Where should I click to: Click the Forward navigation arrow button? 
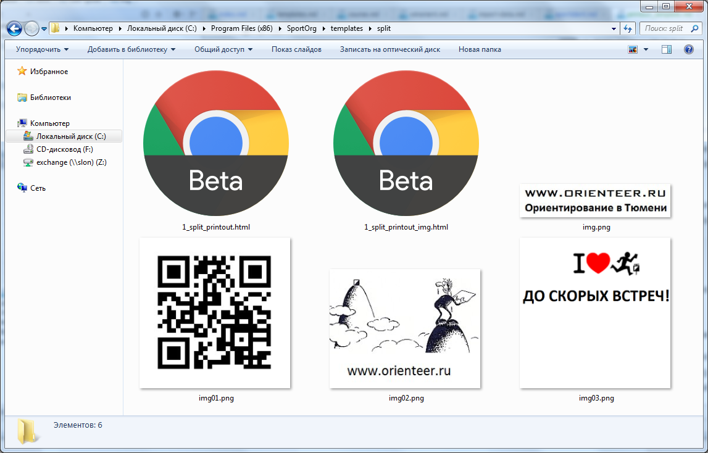(x=31, y=28)
